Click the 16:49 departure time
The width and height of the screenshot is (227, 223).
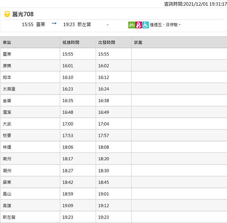104,112
